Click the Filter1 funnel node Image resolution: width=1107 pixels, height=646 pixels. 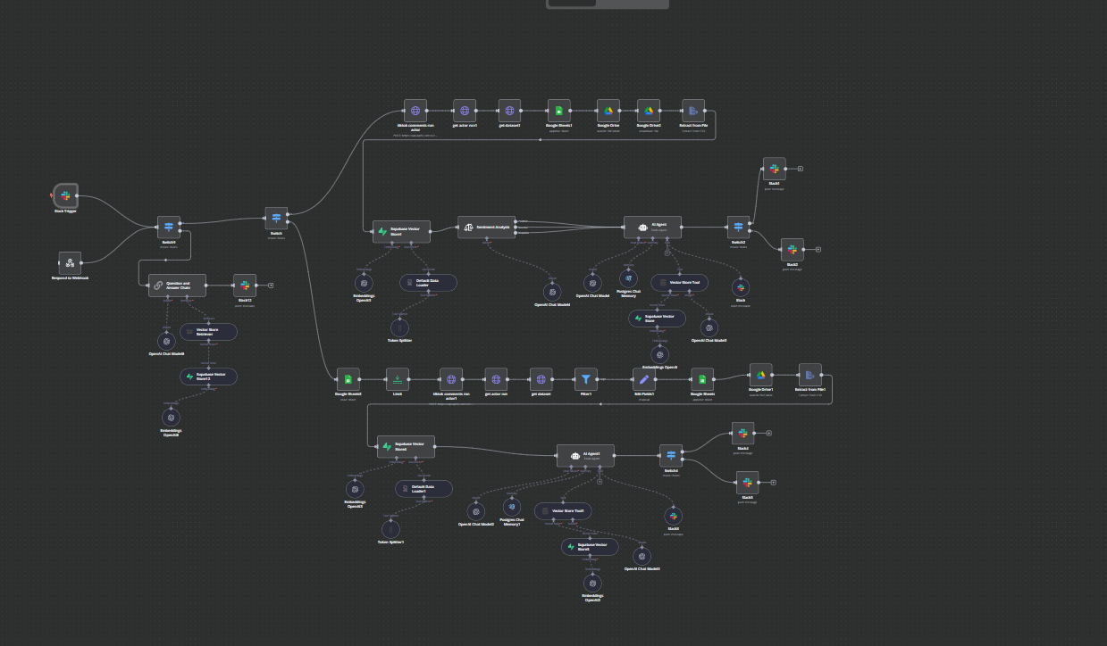(x=585, y=378)
